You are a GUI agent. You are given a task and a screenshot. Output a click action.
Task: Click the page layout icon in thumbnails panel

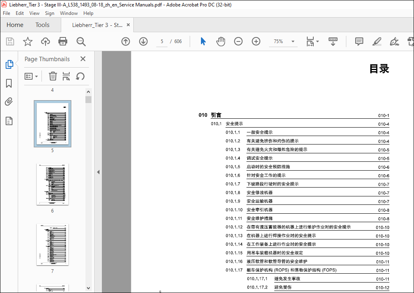[x=66, y=76]
